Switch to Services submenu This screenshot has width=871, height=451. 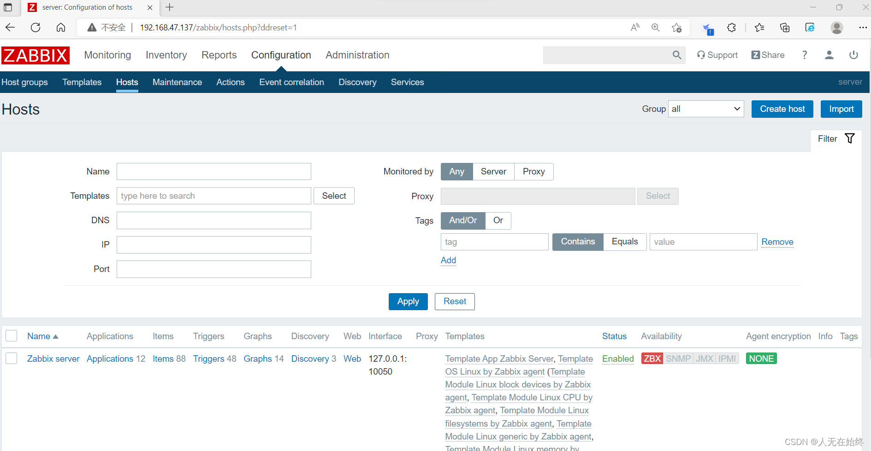[x=407, y=82]
